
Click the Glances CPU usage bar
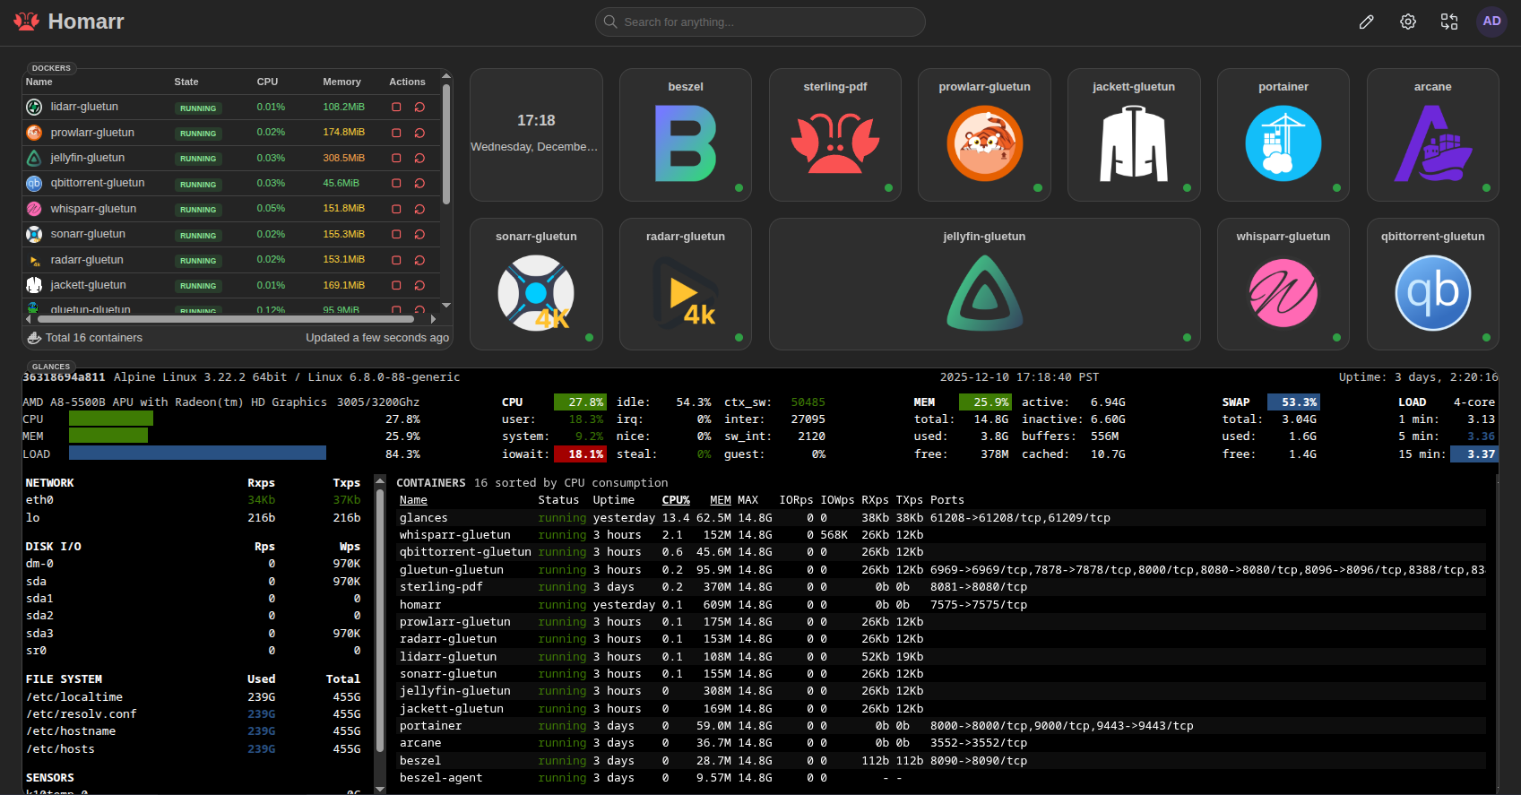(111, 419)
